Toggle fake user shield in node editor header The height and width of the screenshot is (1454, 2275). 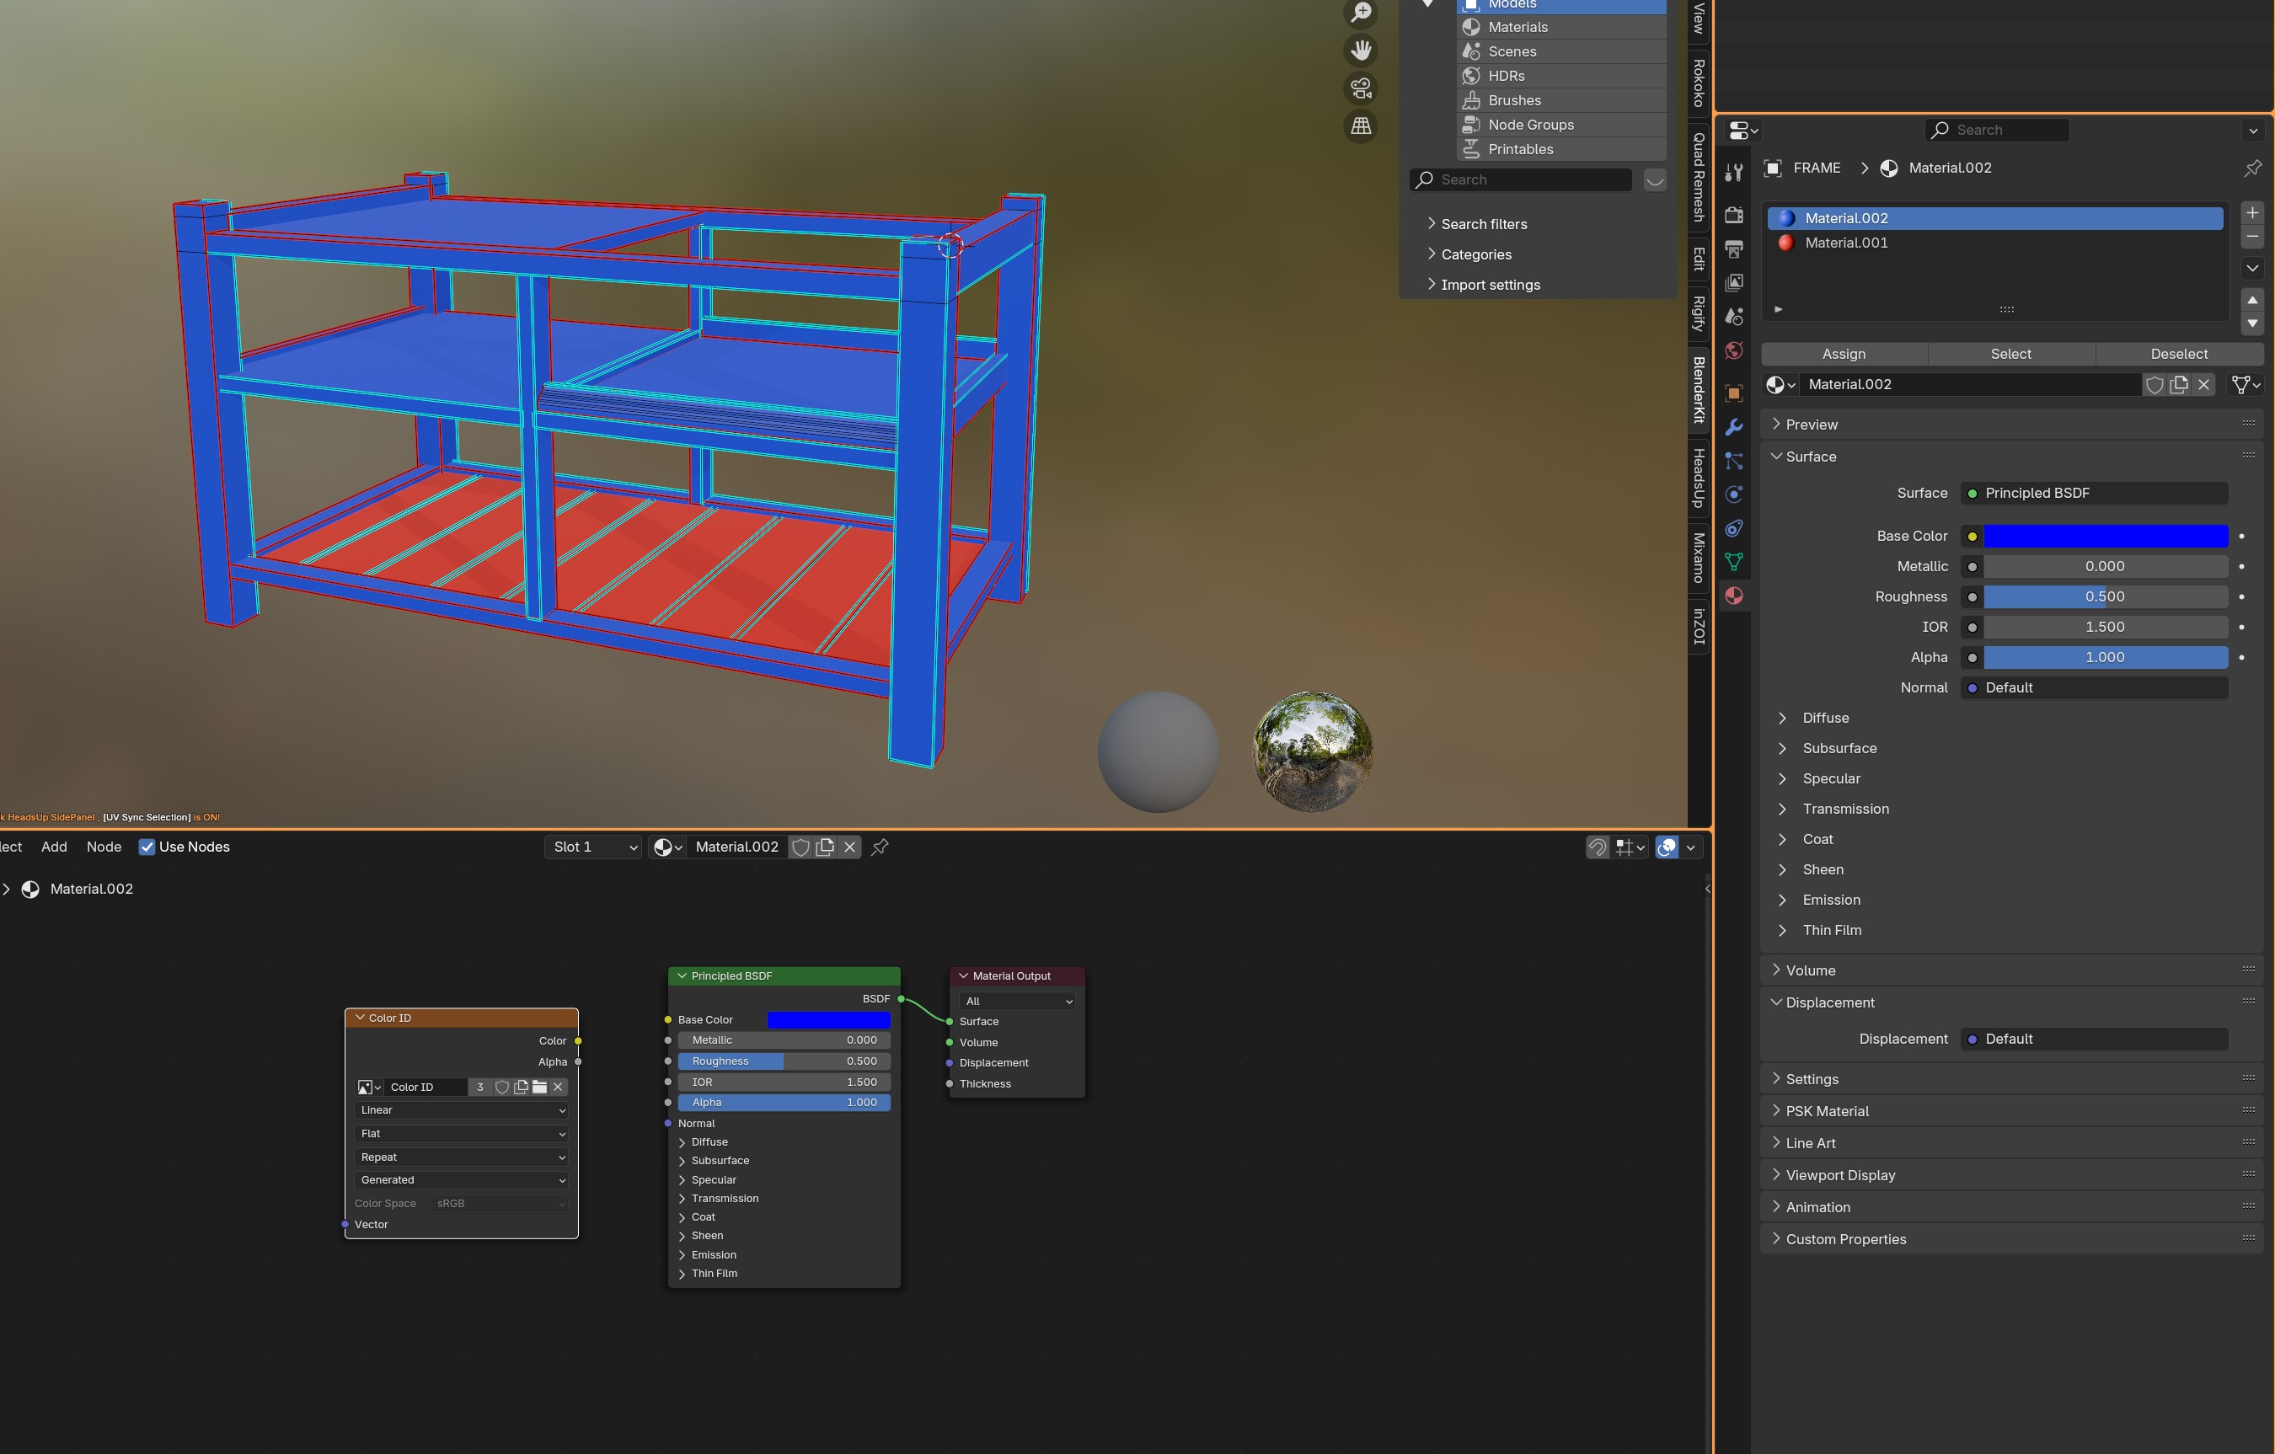click(800, 847)
